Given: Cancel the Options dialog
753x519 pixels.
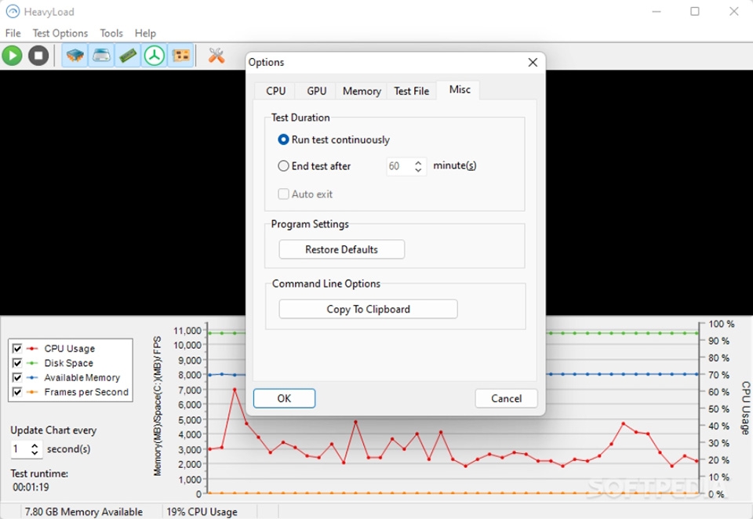Looking at the screenshot, I should pyautogui.click(x=506, y=398).
